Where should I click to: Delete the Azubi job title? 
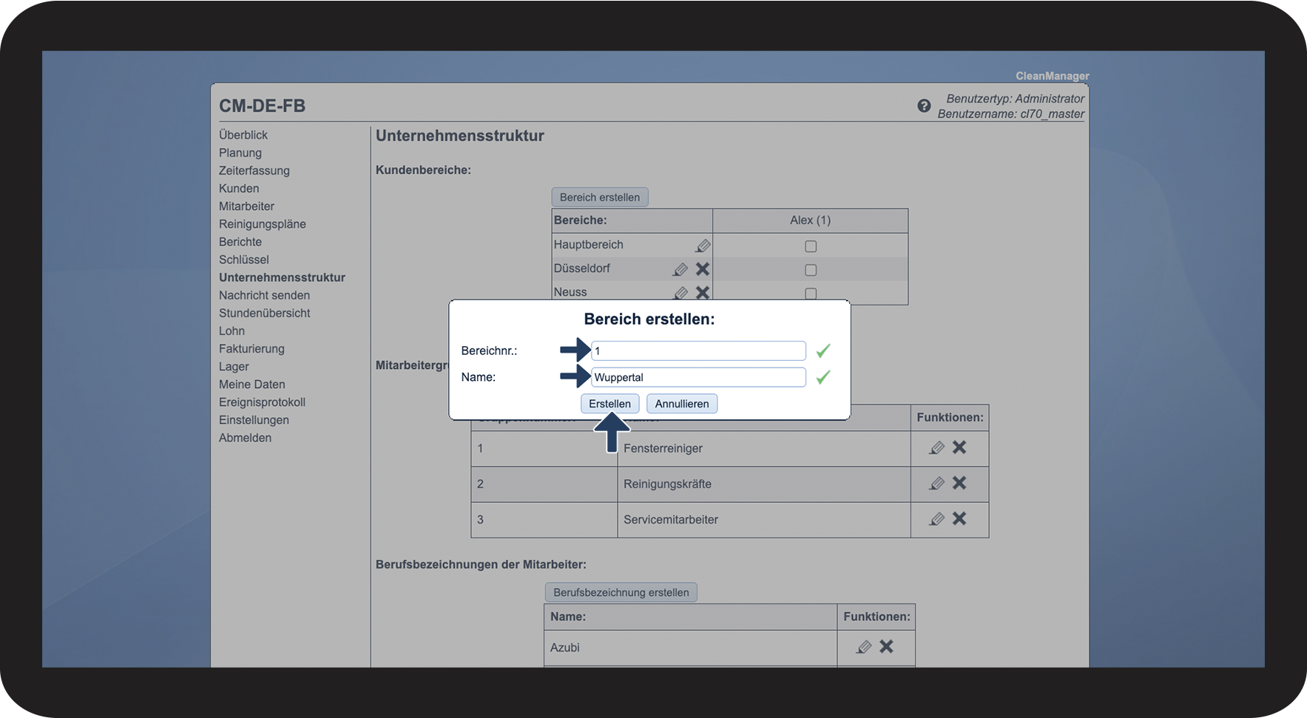pyautogui.click(x=886, y=647)
